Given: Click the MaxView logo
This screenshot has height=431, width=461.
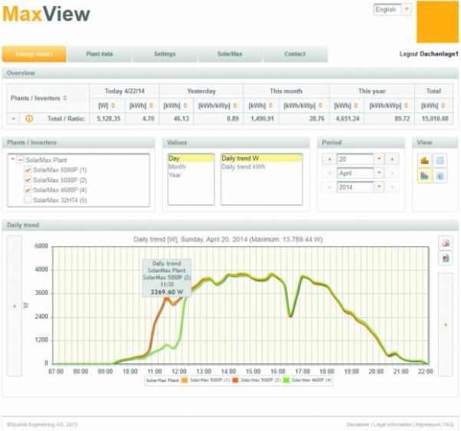Looking at the screenshot, I should coord(46,14).
